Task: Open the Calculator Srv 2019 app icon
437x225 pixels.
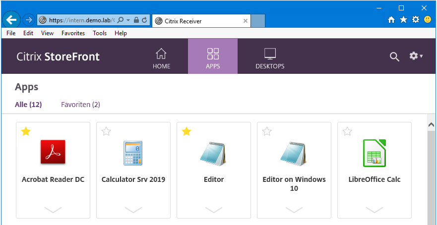Action: point(133,152)
